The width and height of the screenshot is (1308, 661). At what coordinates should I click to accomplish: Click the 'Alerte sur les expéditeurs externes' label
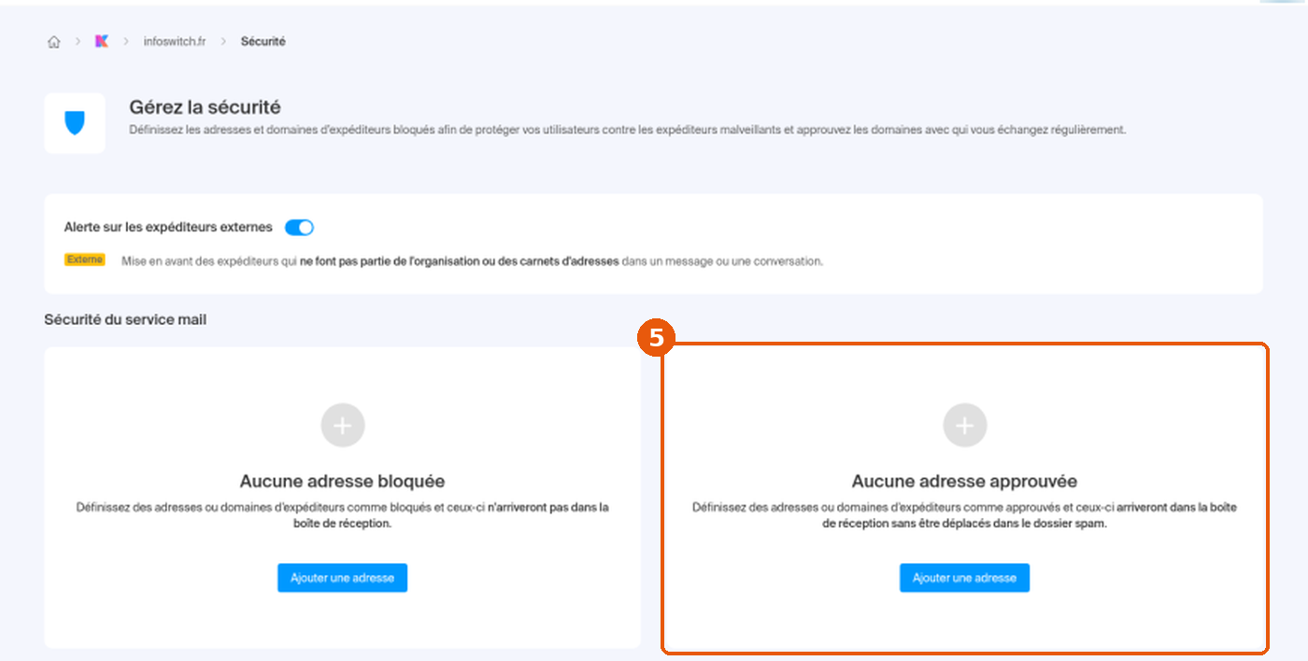(x=168, y=227)
